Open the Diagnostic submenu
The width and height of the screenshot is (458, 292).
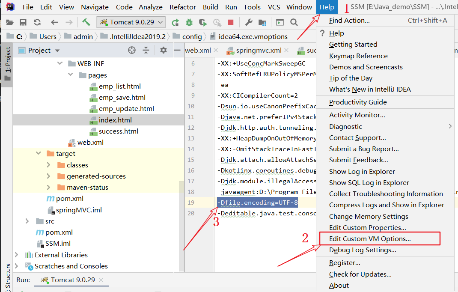click(x=385, y=127)
